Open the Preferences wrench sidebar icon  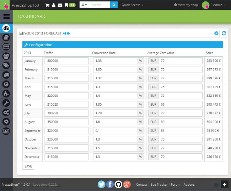[6, 103]
